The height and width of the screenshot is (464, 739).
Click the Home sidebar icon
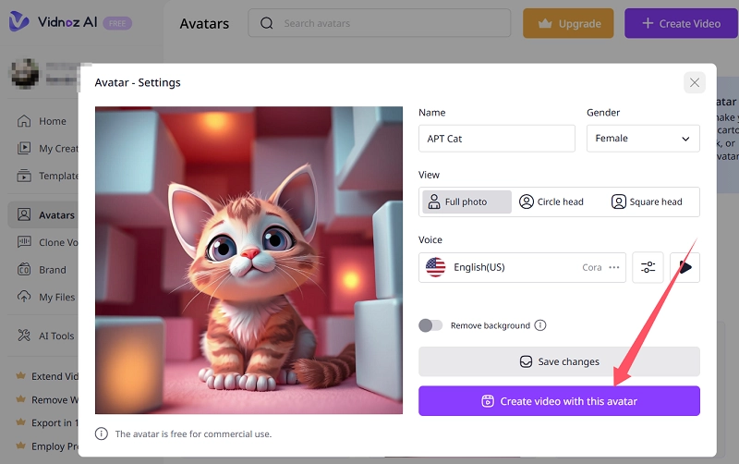(23, 121)
